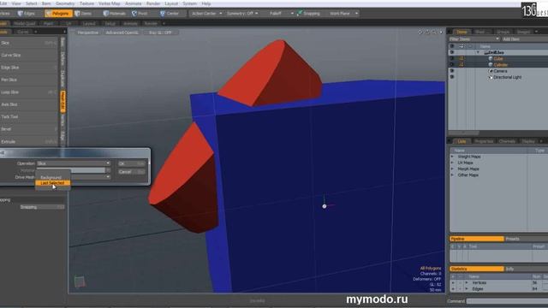
Task: Click OK in the boolean dialog
Action: click(131, 163)
